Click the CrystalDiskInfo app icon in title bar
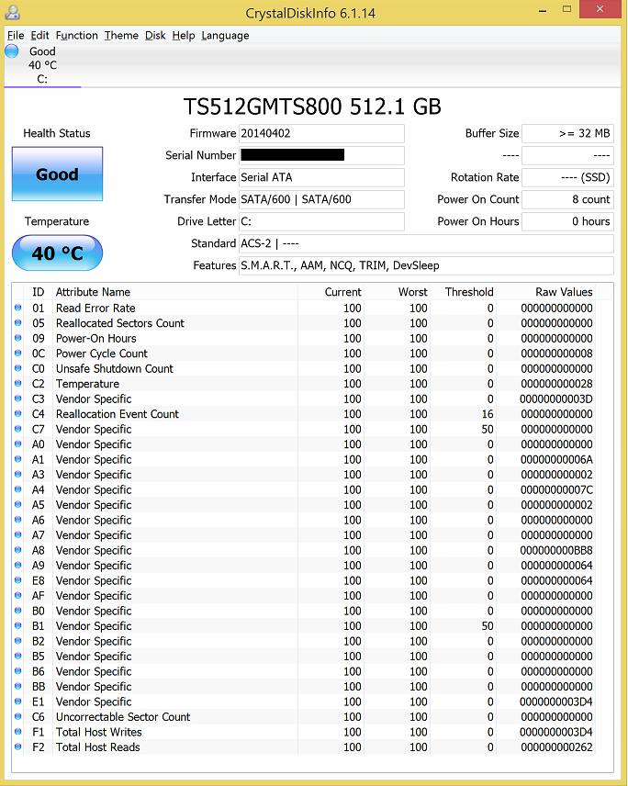The image size is (628, 786). coord(12,12)
